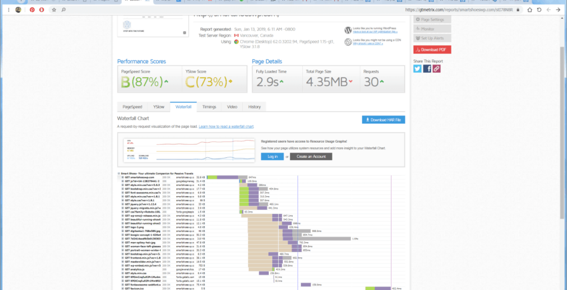Select the Waterfall tab

pyautogui.click(x=183, y=107)
